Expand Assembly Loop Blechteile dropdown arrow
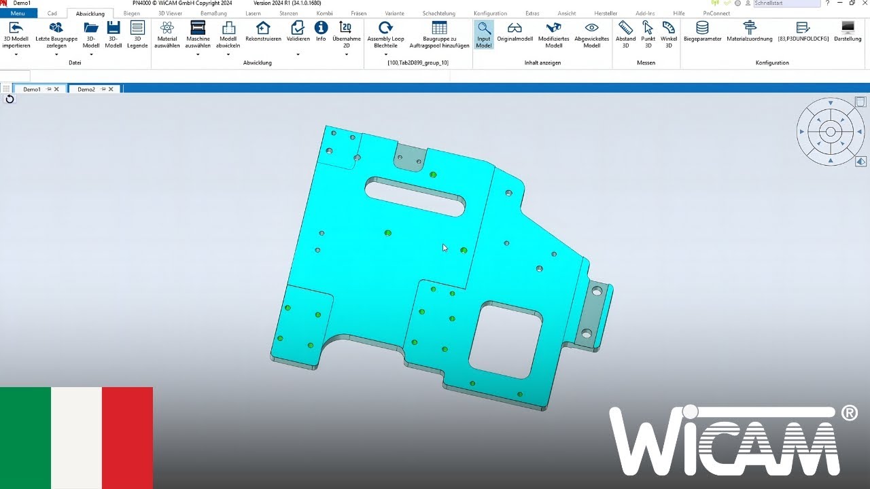The height and width of the screenshot is (489, 870). (x=385, y=54)
